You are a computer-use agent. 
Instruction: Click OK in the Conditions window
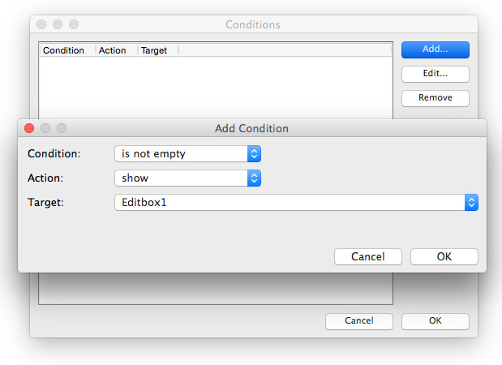[435, 320]
